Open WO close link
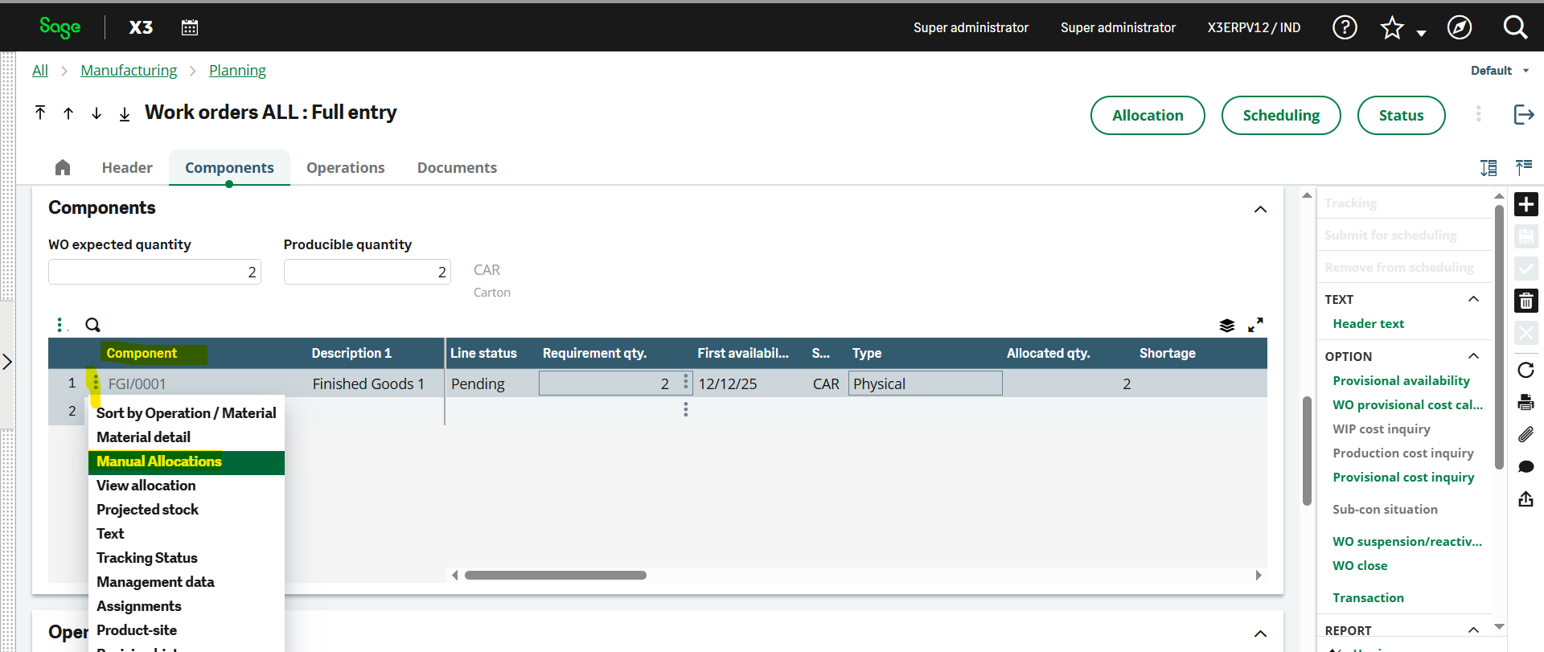 pyautogui.click(x=1360, y=565)
